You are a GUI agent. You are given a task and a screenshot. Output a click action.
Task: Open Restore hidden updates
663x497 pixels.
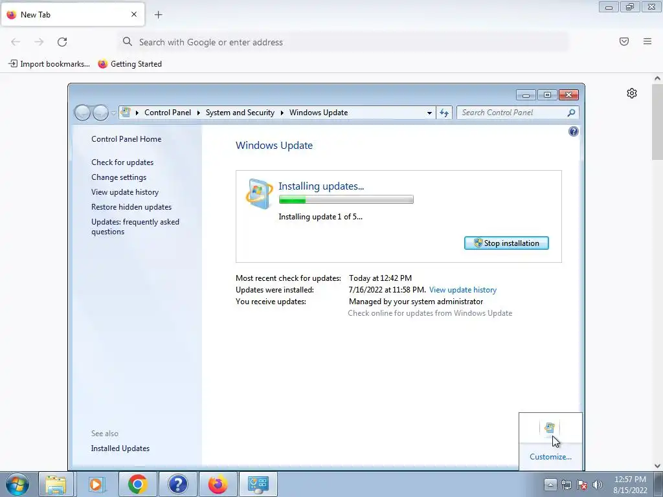pos(131,207)
